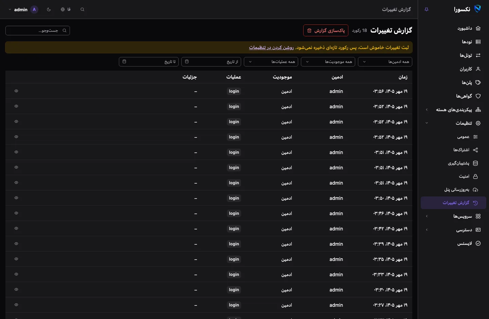This screenshot has height=319, width=489.
Task: Click the به‌روزرسانی پنل cloud icon
Action: tap(475, 190)
